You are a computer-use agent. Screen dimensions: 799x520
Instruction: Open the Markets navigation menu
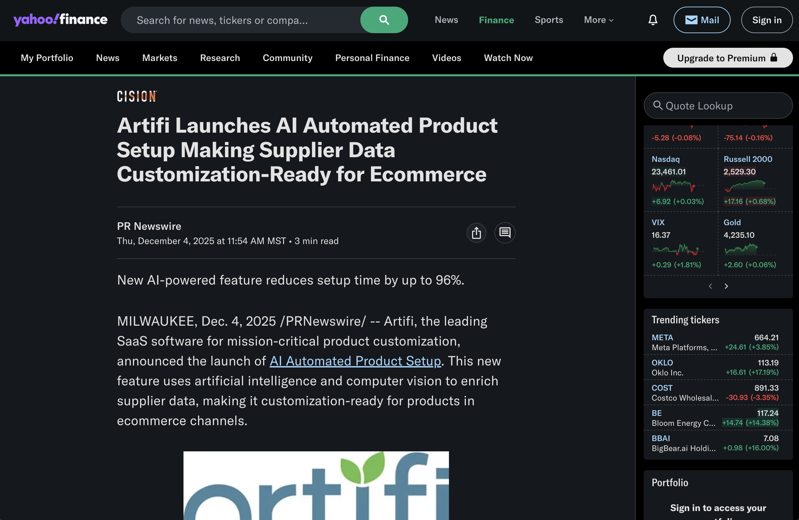tap(160, 58)
